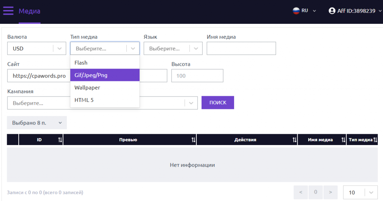
Task: Click the Имя медиа text field
Action: 241,48
